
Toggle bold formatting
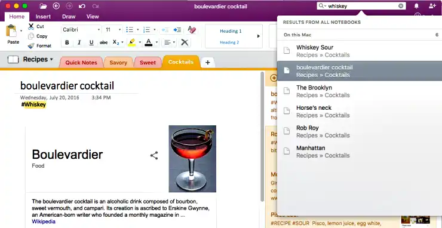click(x=67, y=42)
